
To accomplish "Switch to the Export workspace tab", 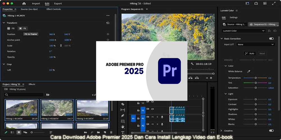I will pos(58,3).
